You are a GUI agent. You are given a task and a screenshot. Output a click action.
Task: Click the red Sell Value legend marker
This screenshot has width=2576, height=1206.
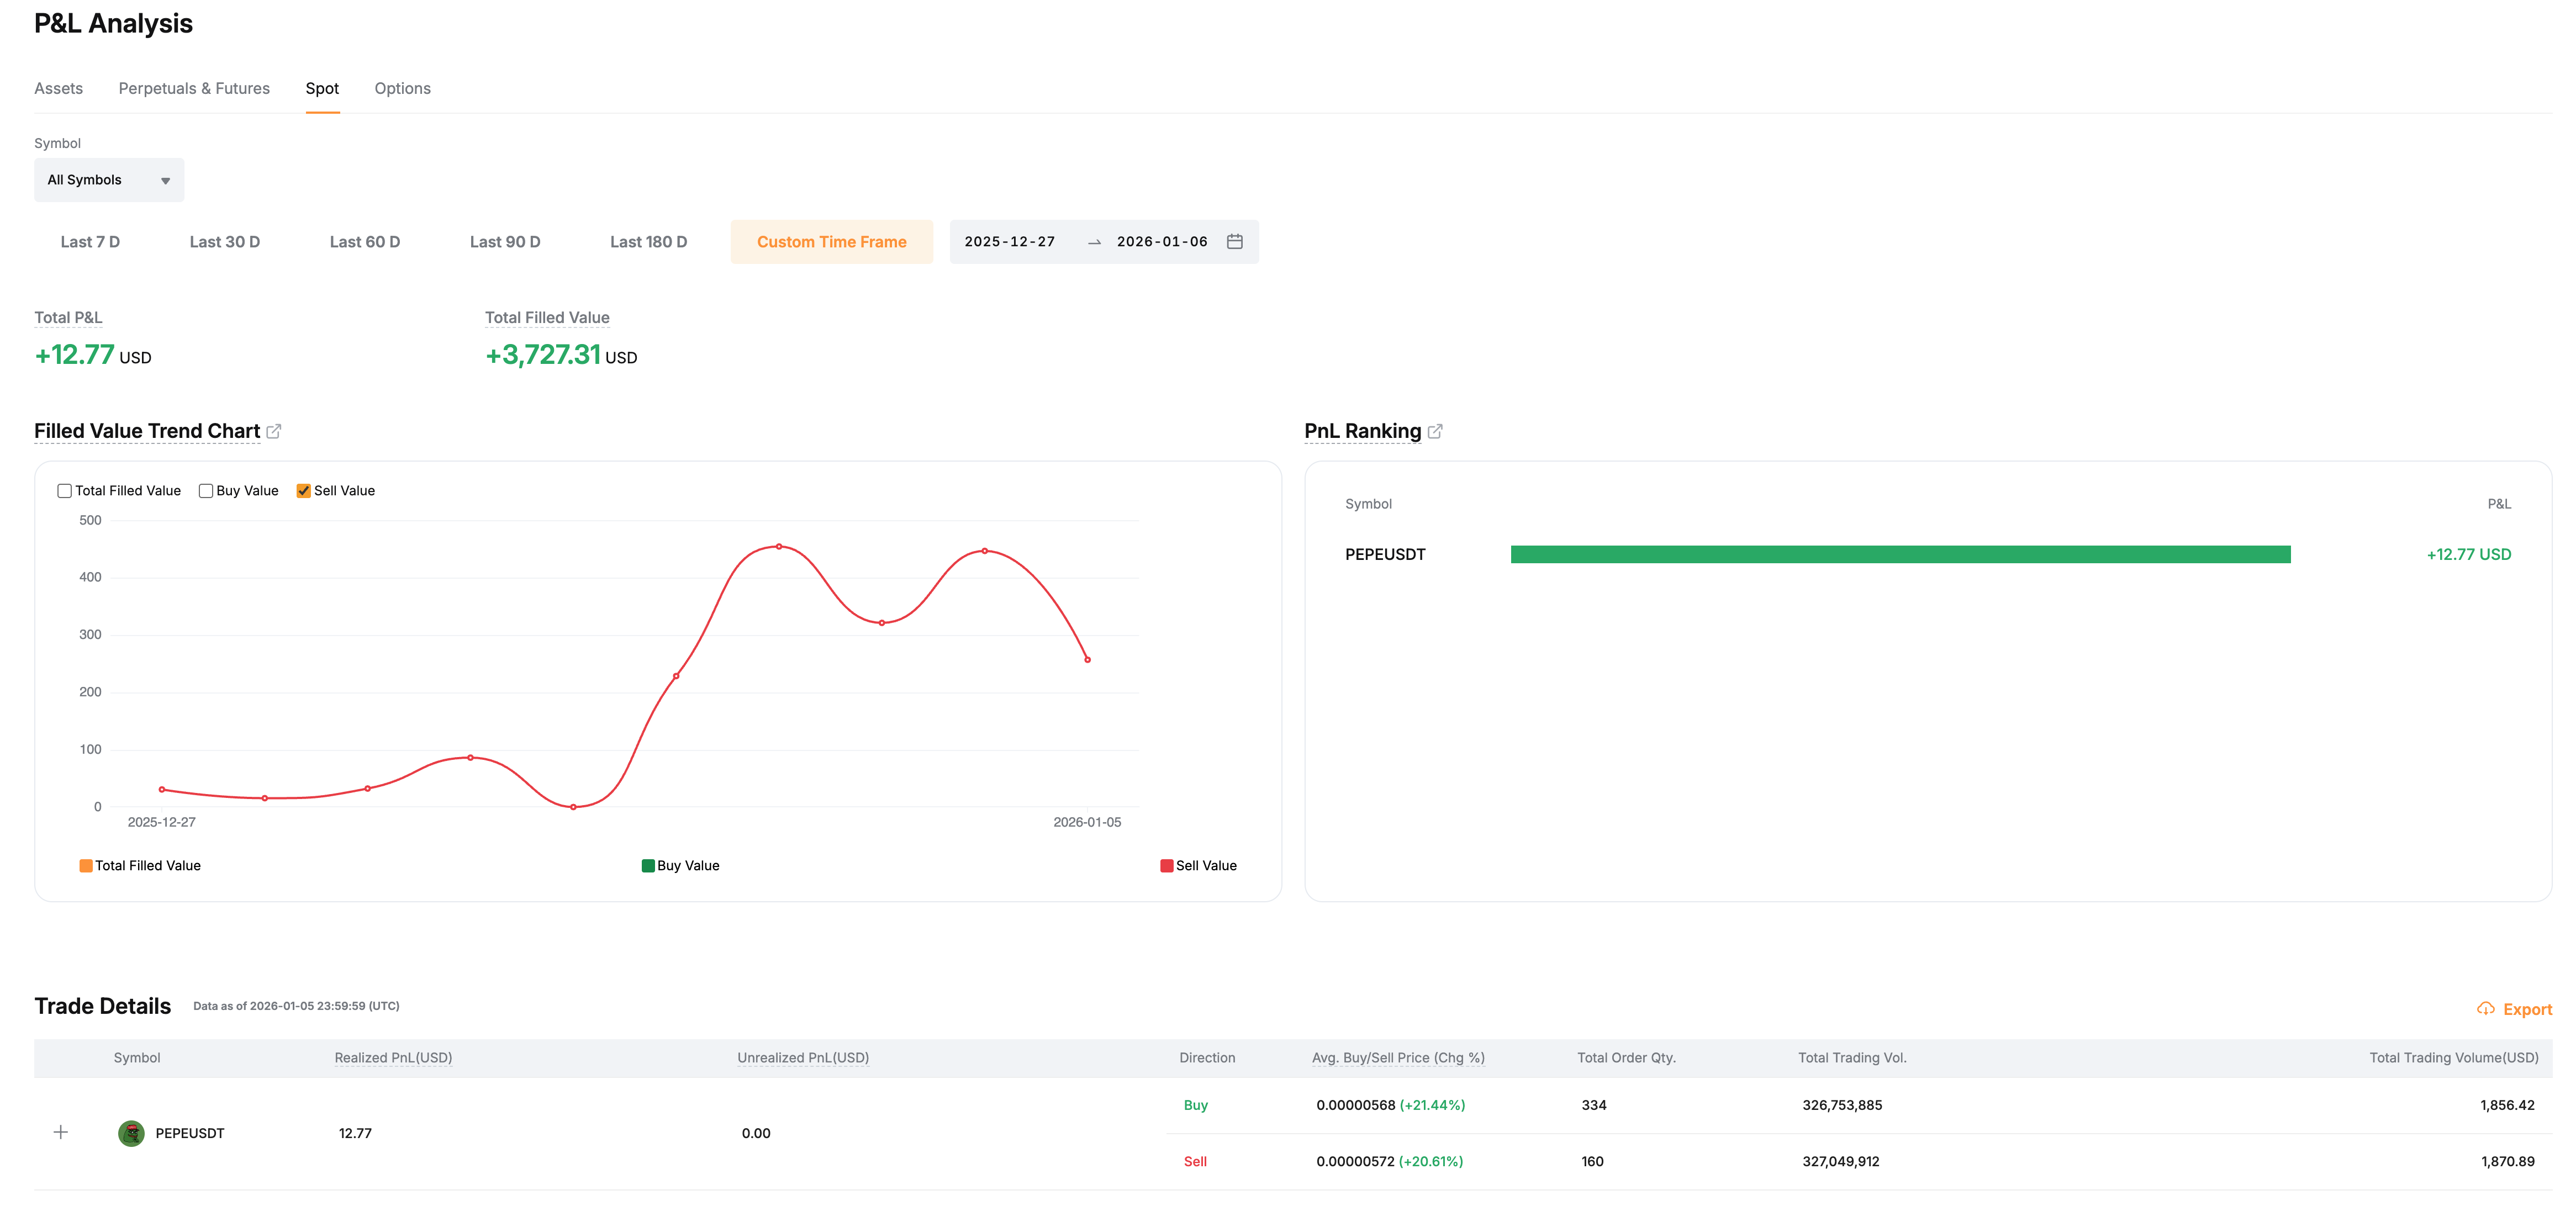click(1166, 866)
